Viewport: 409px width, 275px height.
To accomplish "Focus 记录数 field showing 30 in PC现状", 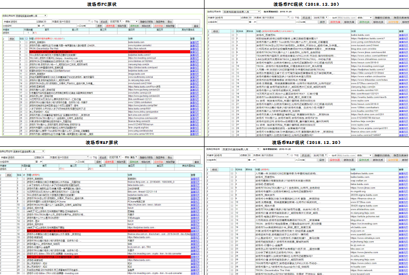I will click(251, 18).
